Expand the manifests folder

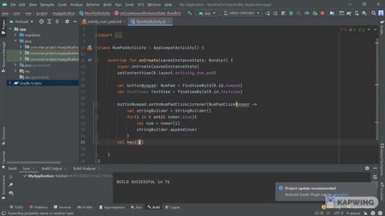16,35
